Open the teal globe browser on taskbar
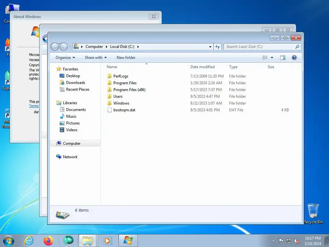 point(68,241)
